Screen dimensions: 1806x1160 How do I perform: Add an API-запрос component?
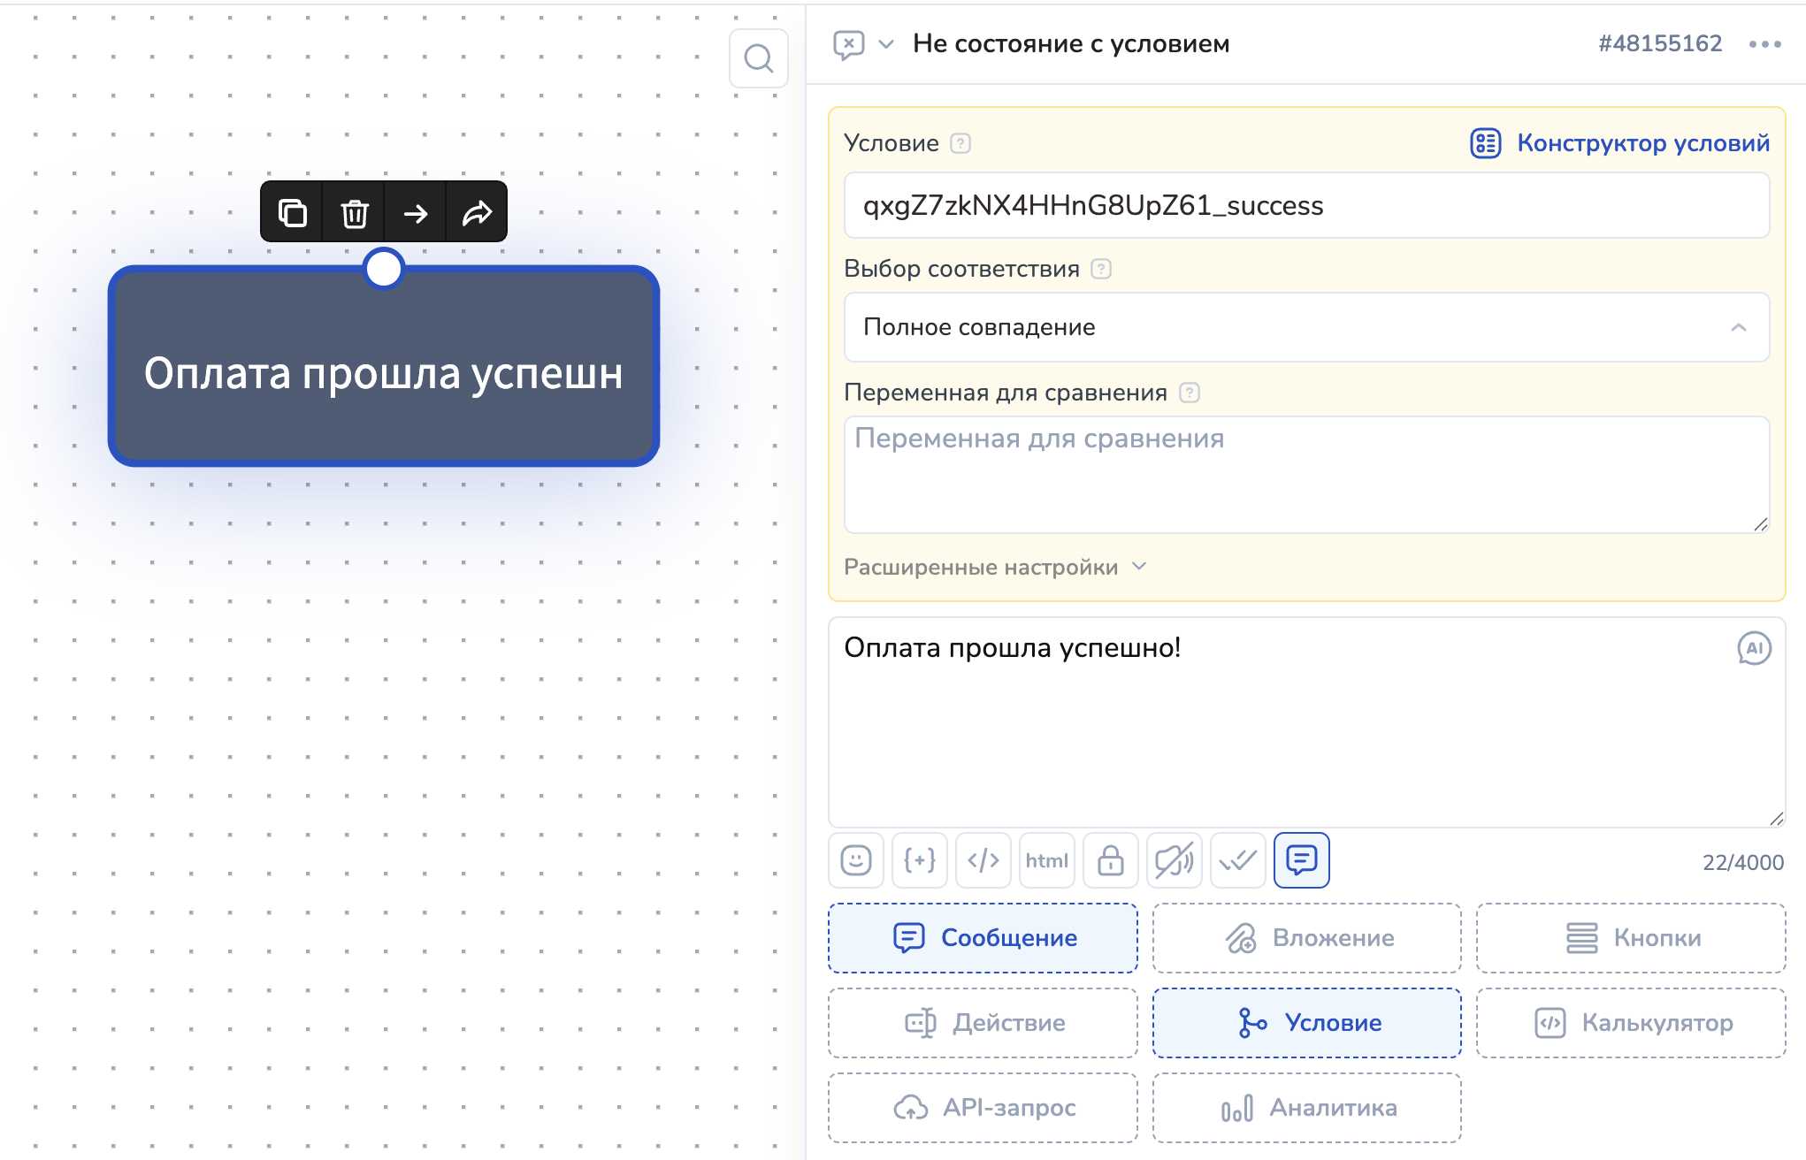click(x=983, y=1108)
